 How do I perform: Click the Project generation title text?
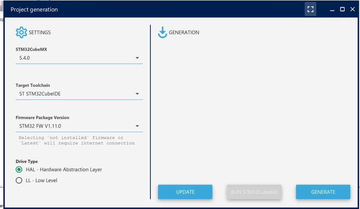tap(34, 9)
